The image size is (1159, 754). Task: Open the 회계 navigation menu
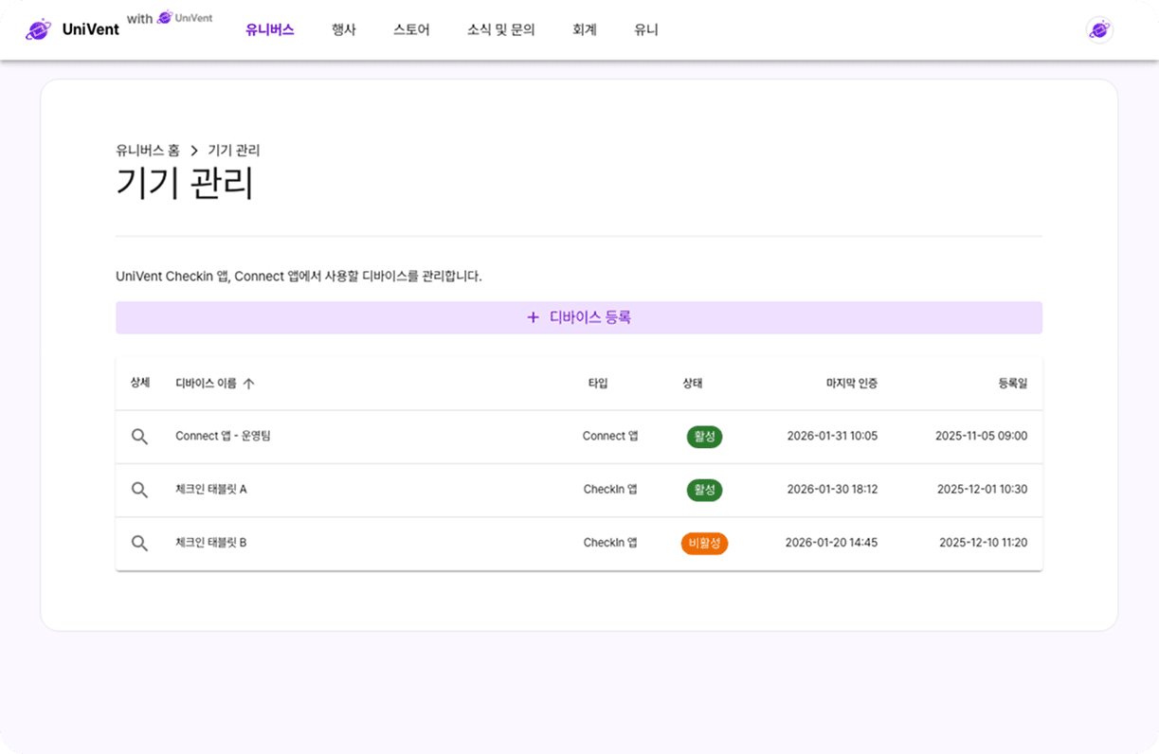pyautogui.click(x=585, y=29)
